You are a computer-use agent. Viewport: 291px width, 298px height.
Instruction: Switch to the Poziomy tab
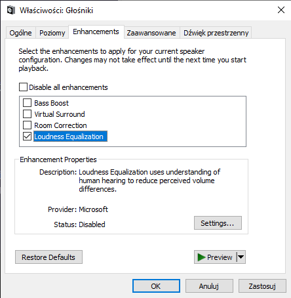pyautogui.click(x=52, y=33)
